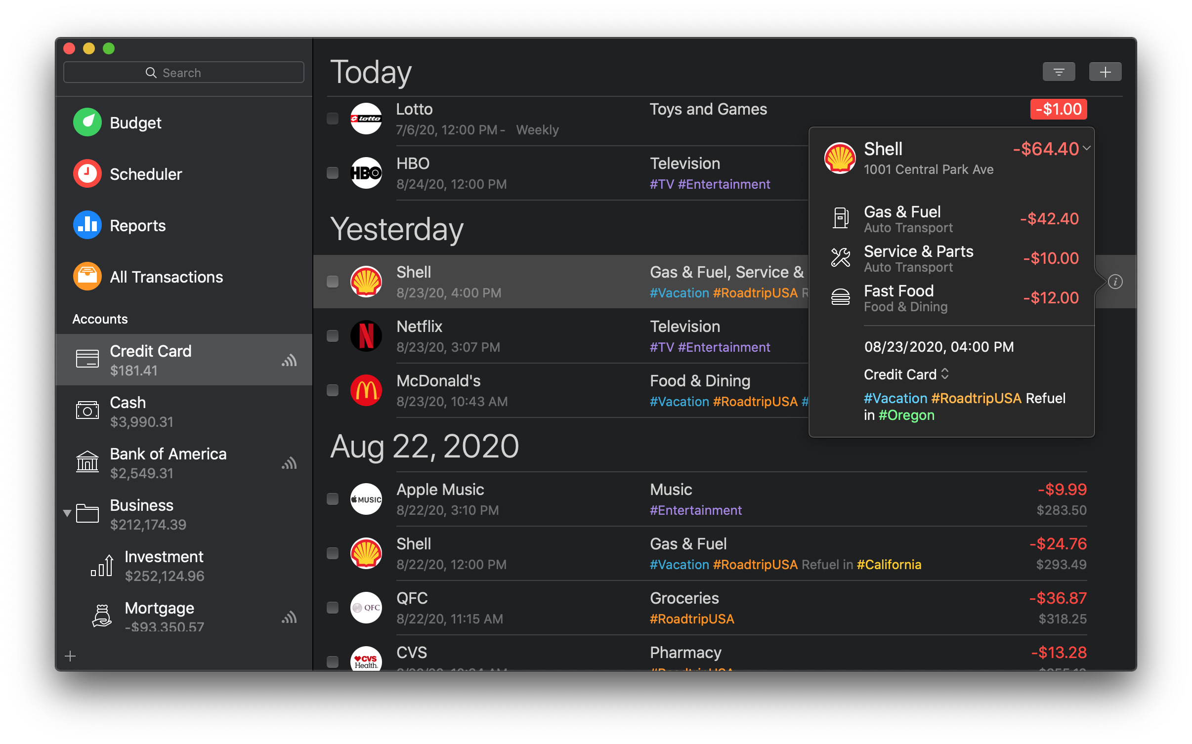Click Bank of America sync signal icon
1192x744 pixels.
coord(289,463)
